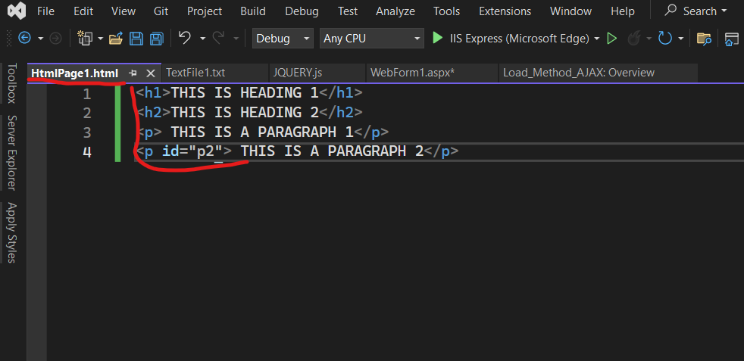Undo the last action with Undo icon

pos(184,38)
